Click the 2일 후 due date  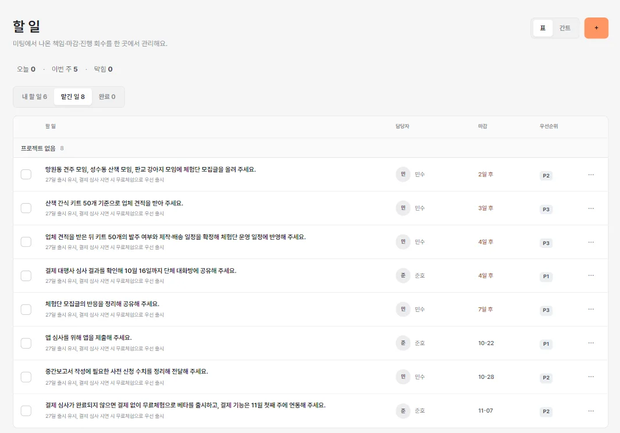click(485, 175)
